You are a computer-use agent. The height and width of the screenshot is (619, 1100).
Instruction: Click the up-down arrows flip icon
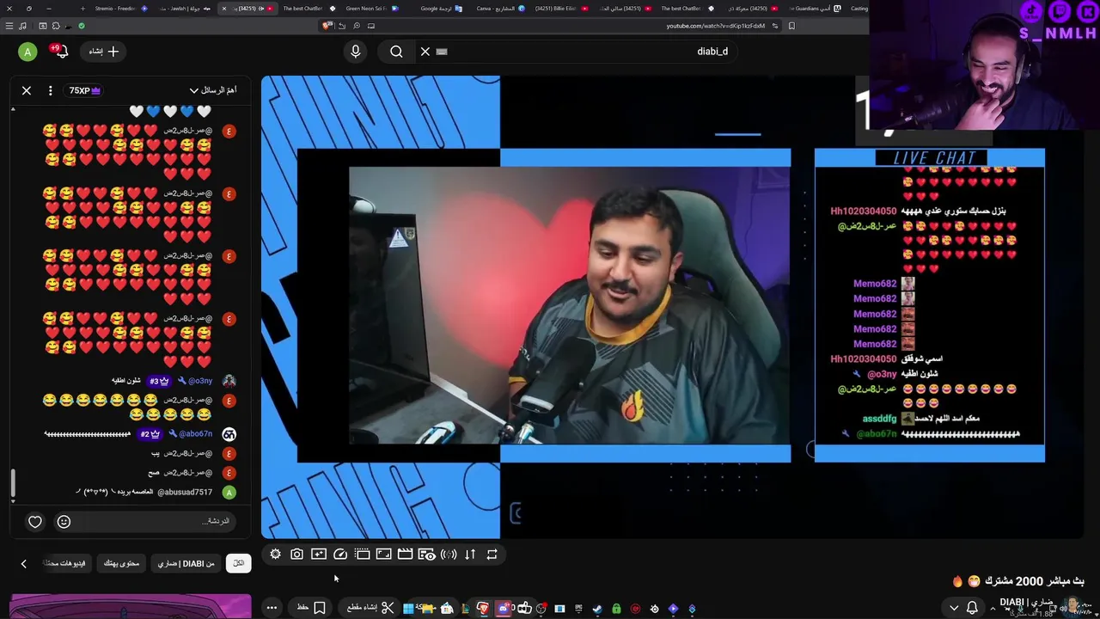pos(470,555)
